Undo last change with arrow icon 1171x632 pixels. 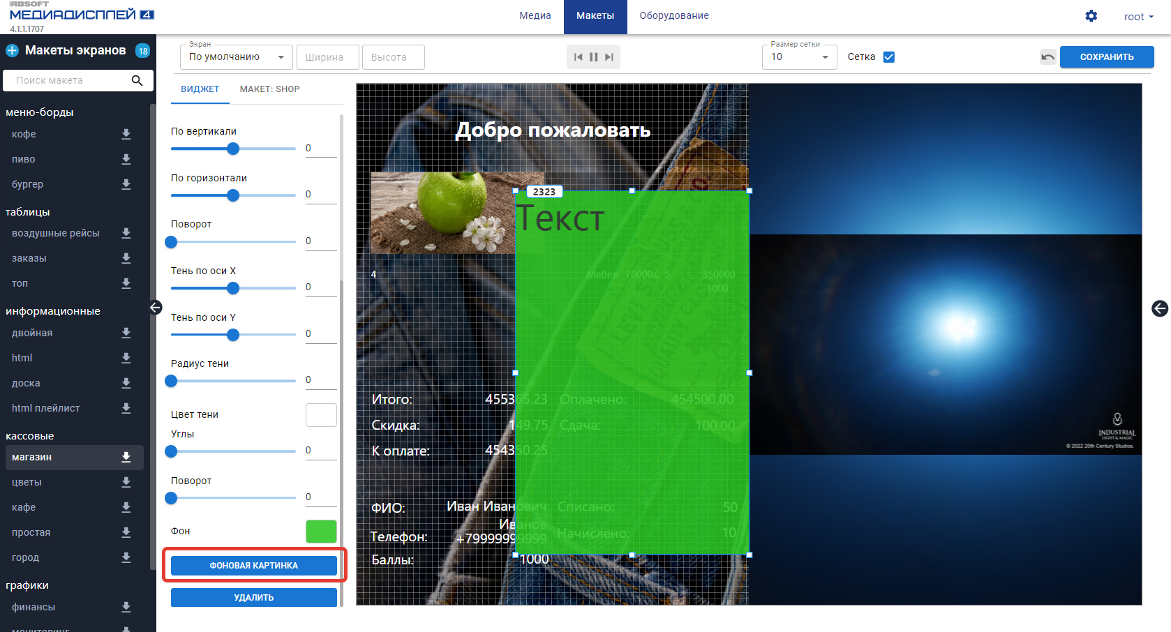point(1048,57)
